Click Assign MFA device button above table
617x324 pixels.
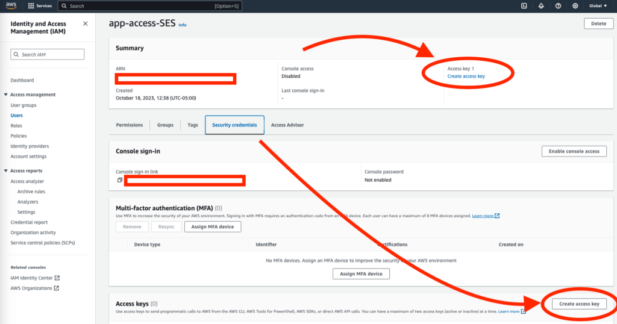213,227
